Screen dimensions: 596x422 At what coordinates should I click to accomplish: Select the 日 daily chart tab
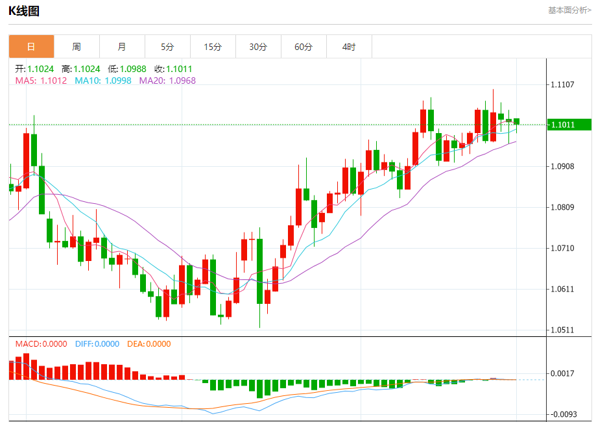point(31,47)
